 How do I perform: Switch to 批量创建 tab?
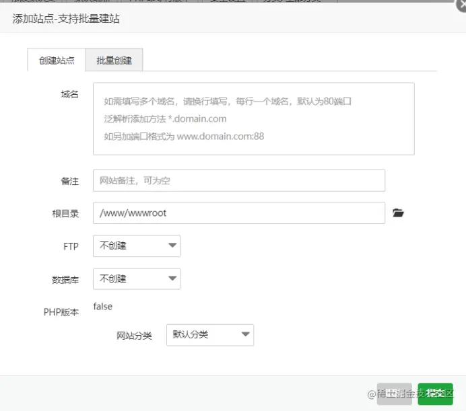114,61
